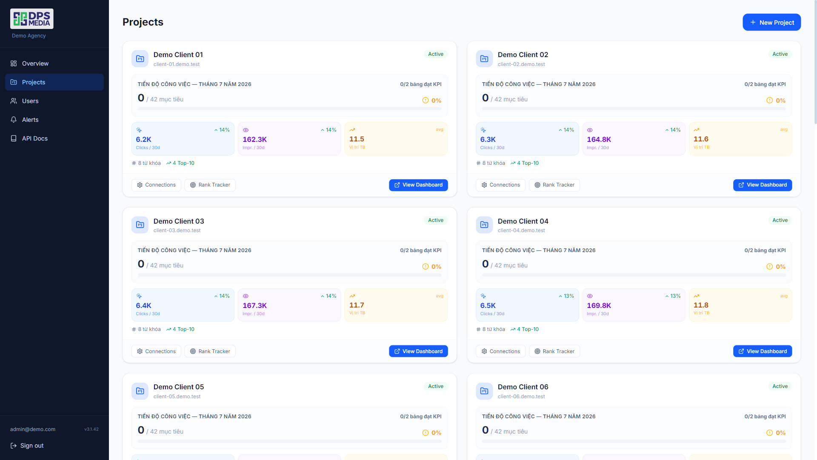817x460 pixels.
Task: Click the warning icon beside Demo Client 03 0%
Action: click(x=425, y=267)
